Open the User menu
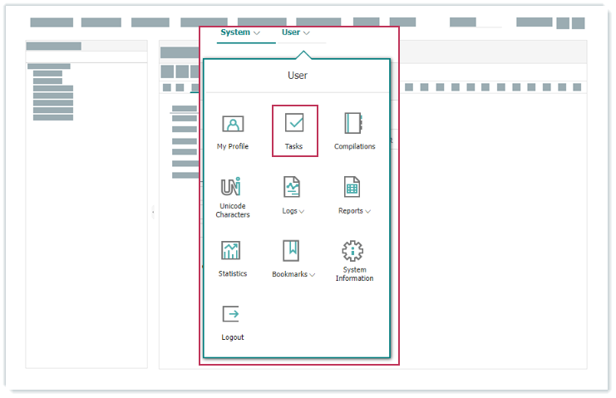 point(291,32)
